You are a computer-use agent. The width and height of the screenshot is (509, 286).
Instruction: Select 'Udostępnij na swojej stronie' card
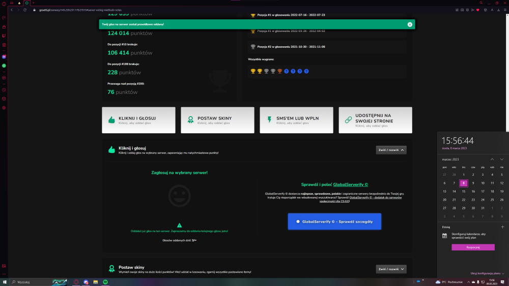(x=375, y=120)
